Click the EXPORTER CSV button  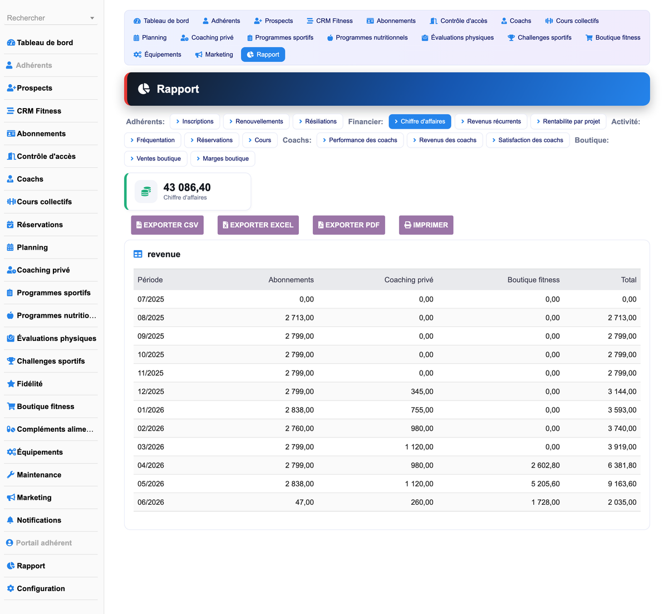pos(167,225)
